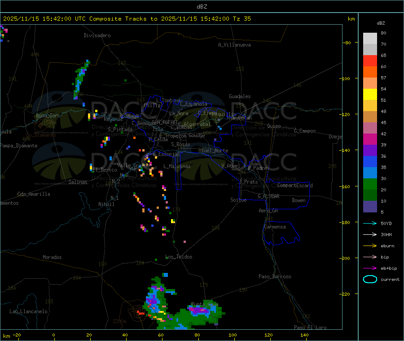The image size is (404, 341).
Task: Click the white 30HM arrow in legend
Action: [370, 234]
